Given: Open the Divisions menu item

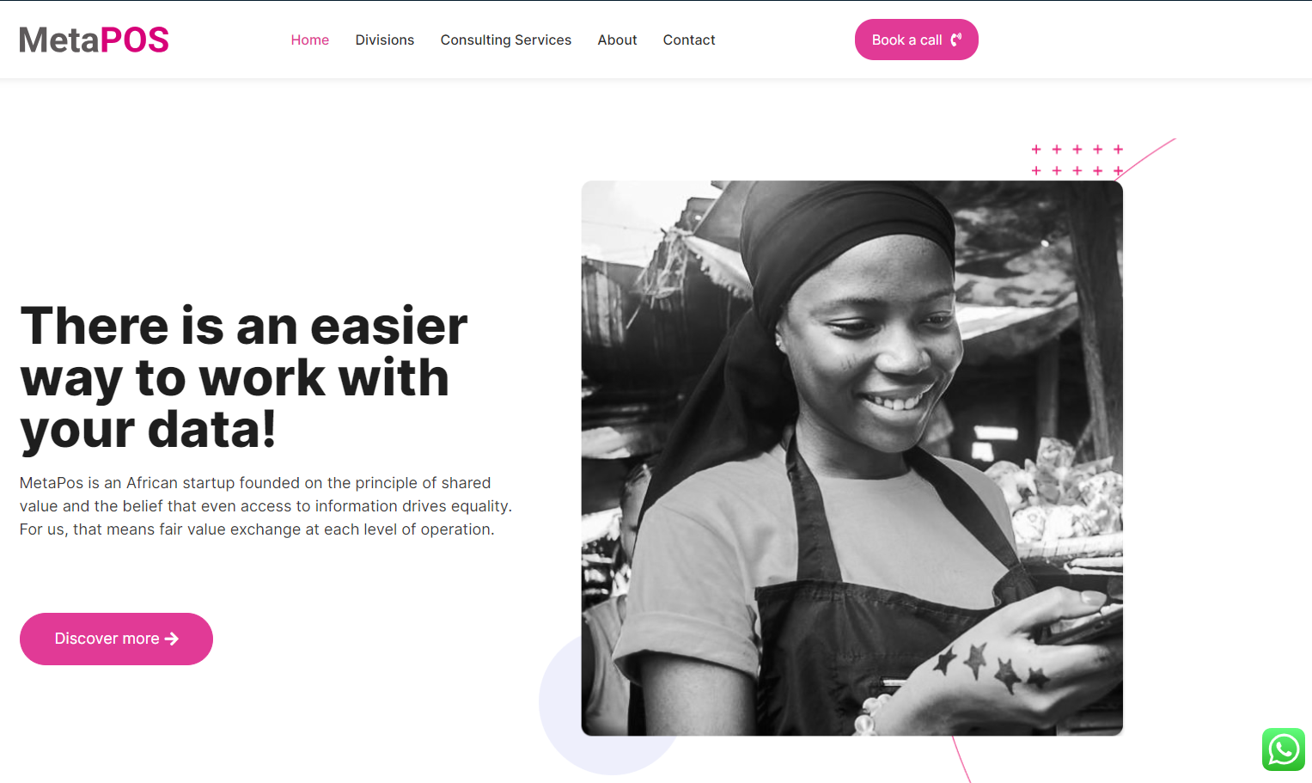Looking at the screenshot, I should (x=385, y=40).
